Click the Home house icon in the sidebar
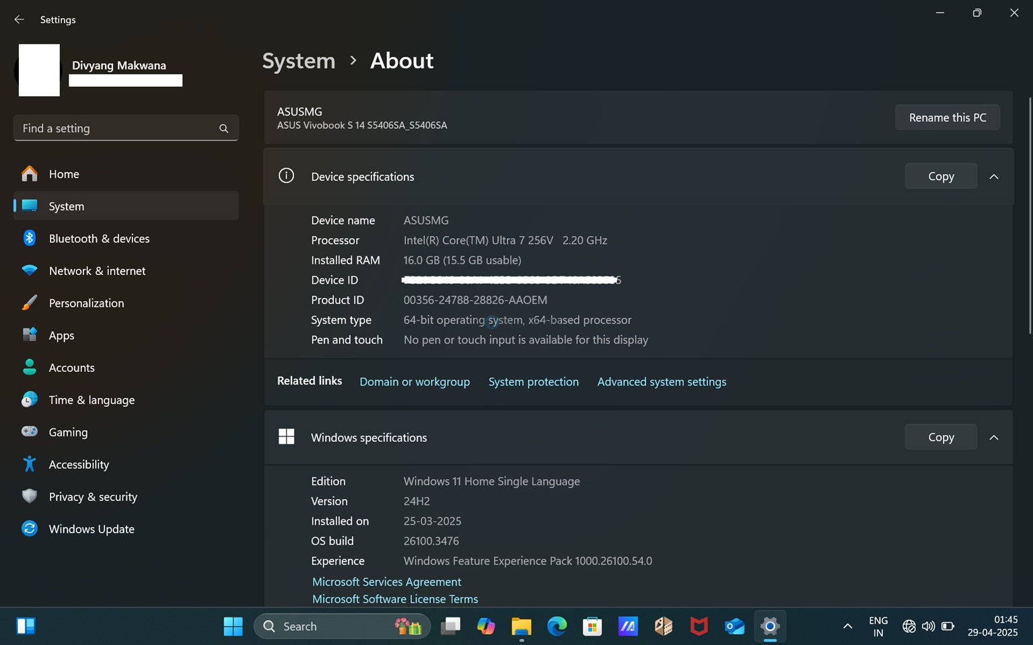The width and height of the screenshot is (1033, 645). tap(30, 174)
